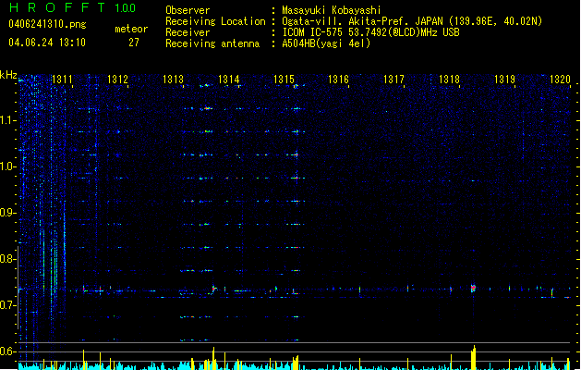Viewport: 581px width, 370px height.
Task: Click the 'meteor' label
Action: (x=131, y=29)
